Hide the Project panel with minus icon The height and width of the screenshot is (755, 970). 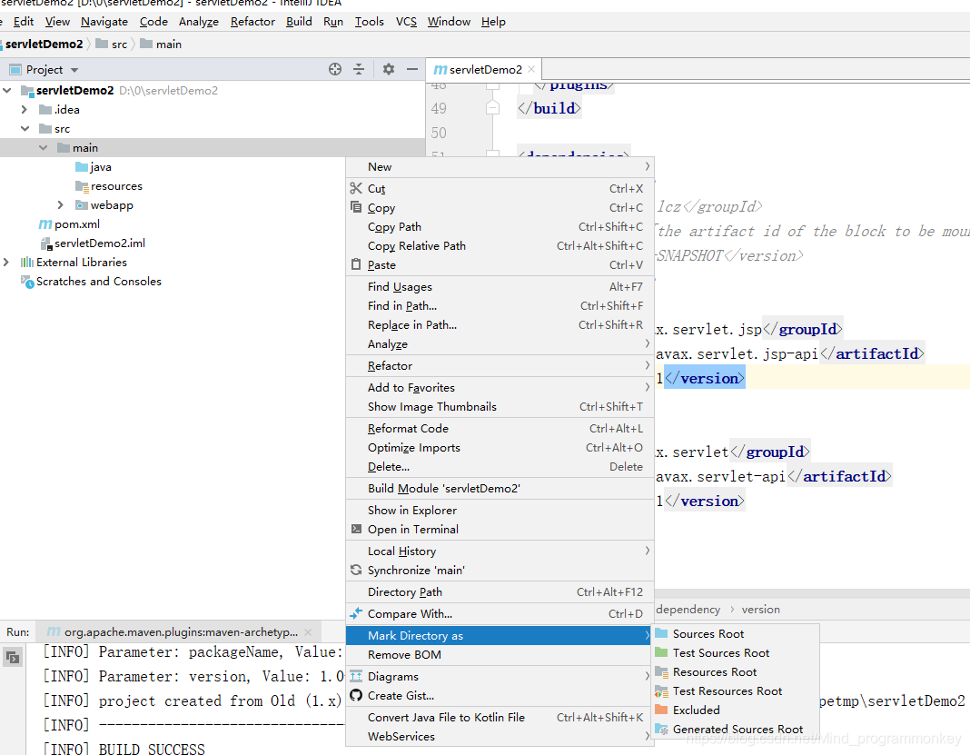(x=412, y=69)
